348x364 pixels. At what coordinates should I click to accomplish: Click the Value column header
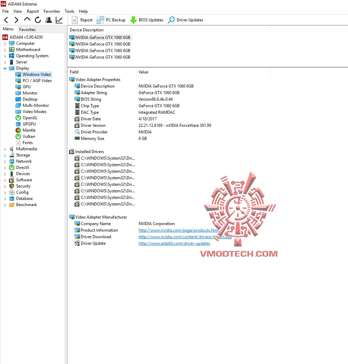click(203, 72)
